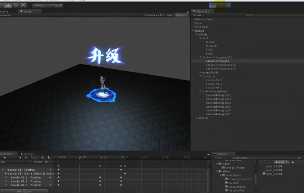Open the aspect ratio dropdown in the Game view
Screen dimensions: 304x193
pos(16,15)
